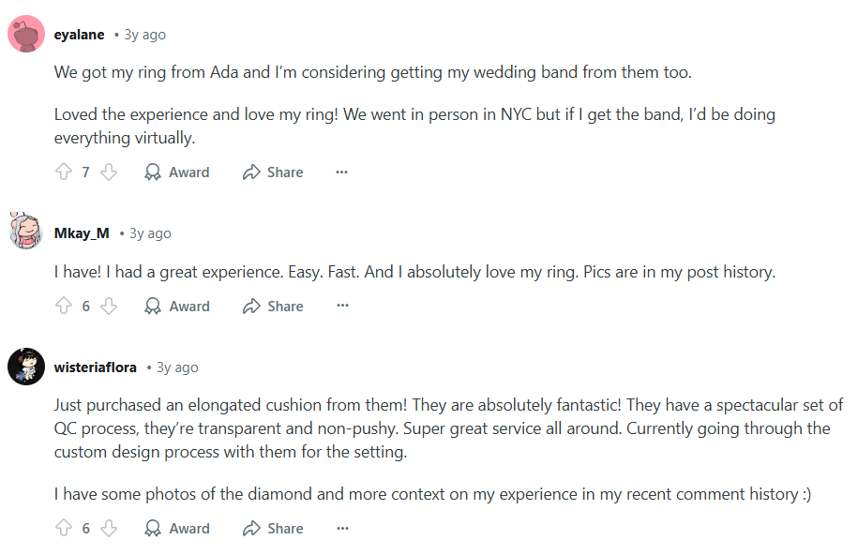Screen dimensions: 858x555
Task: Open more options on eyalane's comment
Action: coord(342,172)
